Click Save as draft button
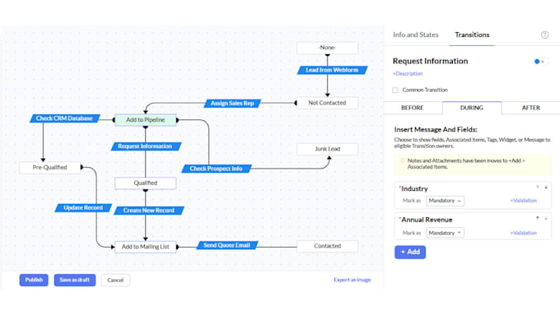 [75, 280]
